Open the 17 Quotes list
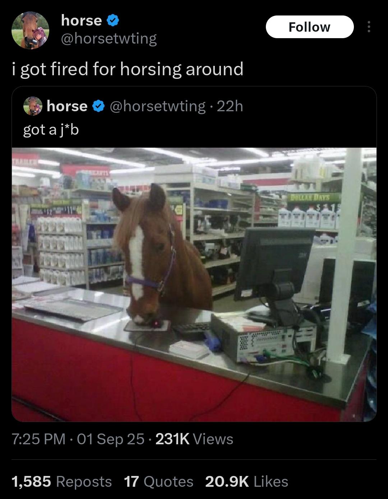Image resolution: width=388 pixels, height=499 pixels. [x=158, y=482]
